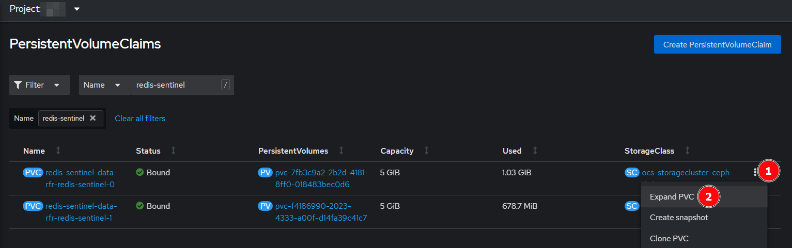Click the PV badge beside pvc-7fb3c9a2
Viewport: 792px width, 248px height.
[265, 173]
